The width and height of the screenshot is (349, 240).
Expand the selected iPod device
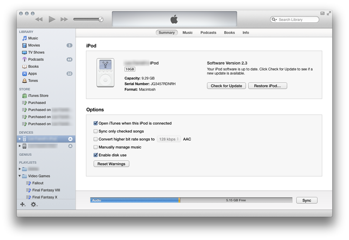(x=20, y=139)
